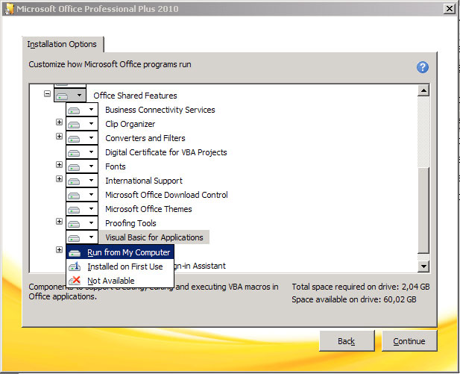Open install dropdown for Business Connectivity Services
Viewport: 460px width, 374px height.
[x=82, y=110]
